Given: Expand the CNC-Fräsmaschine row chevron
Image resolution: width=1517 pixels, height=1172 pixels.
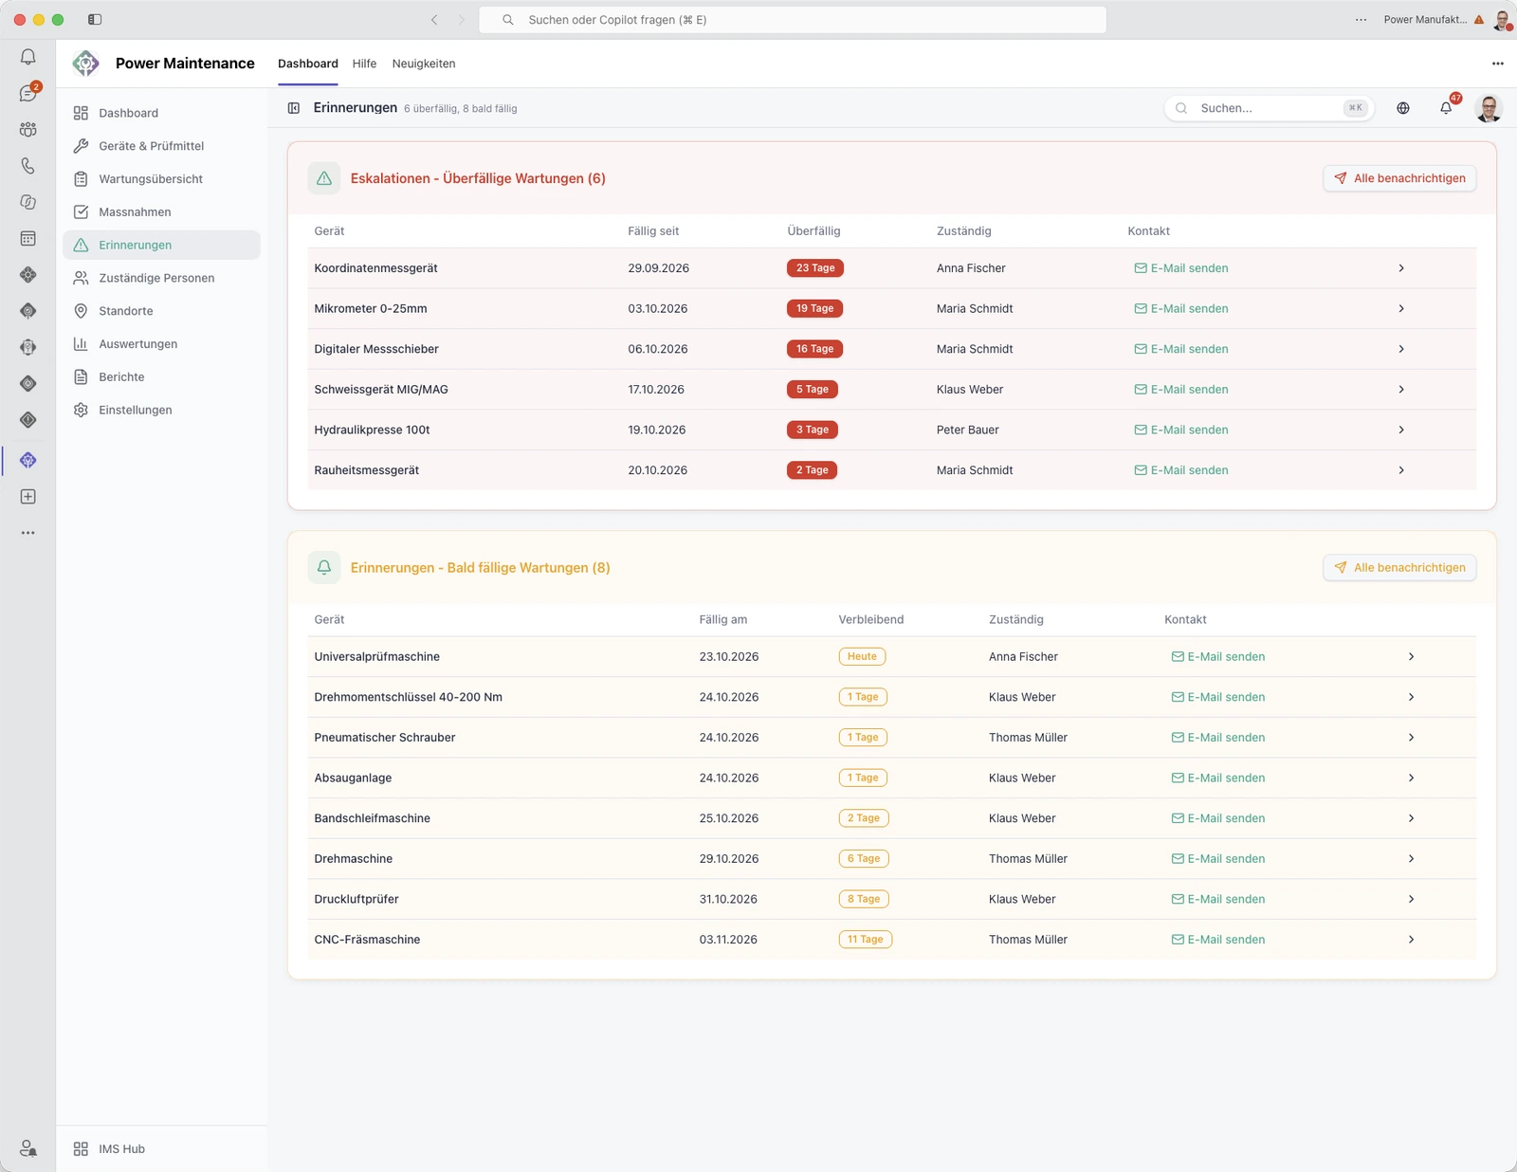Looking at the screenshot, I should 1411,940.
